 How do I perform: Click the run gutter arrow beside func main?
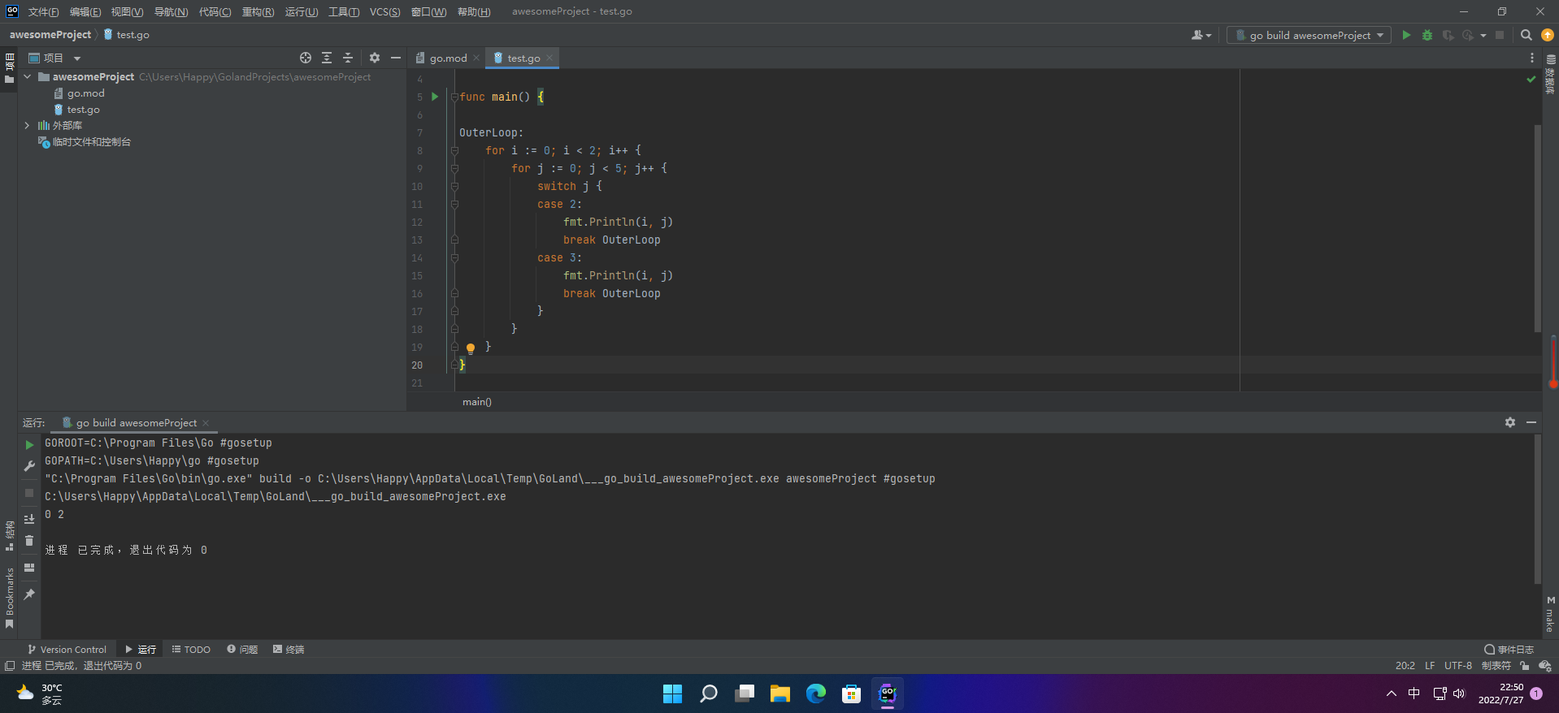(435, 97)
